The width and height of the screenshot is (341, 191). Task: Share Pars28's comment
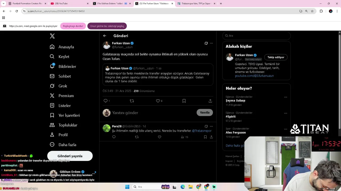coord(211,137)
